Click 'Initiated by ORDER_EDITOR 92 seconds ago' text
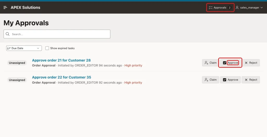 (90, 83)
